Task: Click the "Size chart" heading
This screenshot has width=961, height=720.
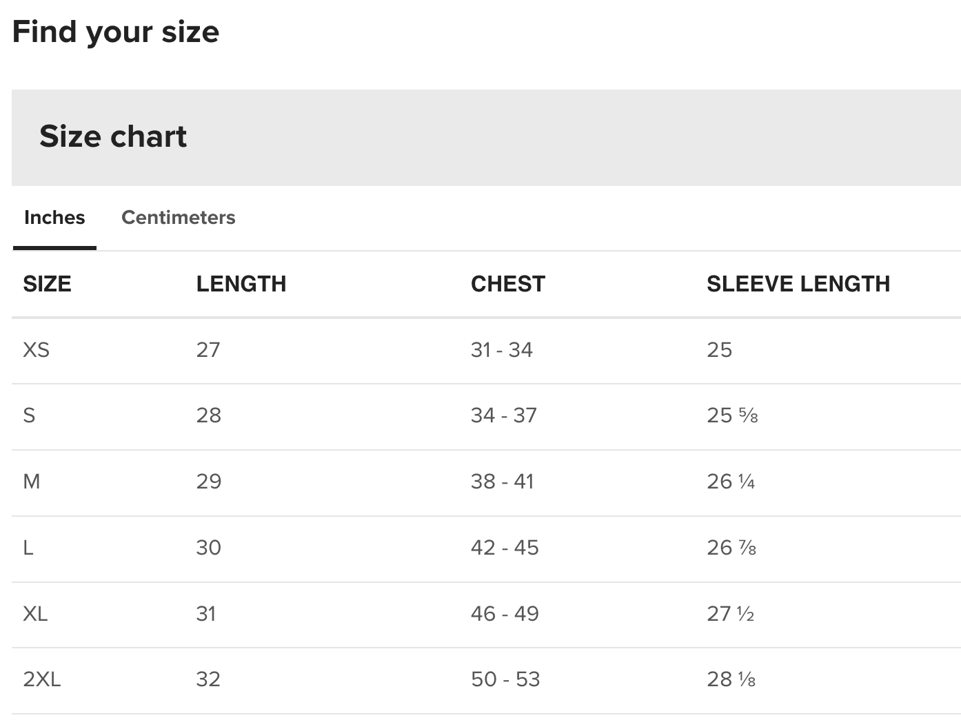Action: point(113,136)
